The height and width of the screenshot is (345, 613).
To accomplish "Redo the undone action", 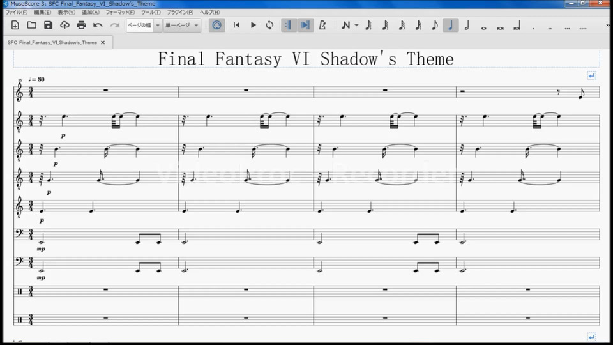I will tap(114, 26).
